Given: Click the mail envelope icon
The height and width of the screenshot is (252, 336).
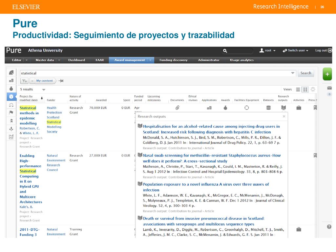Looking at the screenshot, I should (x=329, y=88).
